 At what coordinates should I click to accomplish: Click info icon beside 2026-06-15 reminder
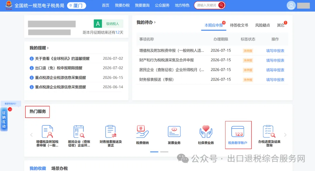32,78
